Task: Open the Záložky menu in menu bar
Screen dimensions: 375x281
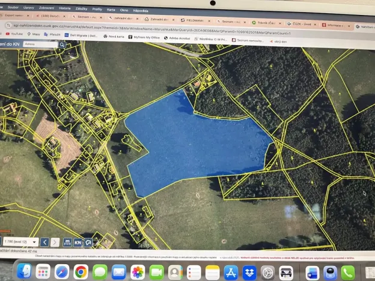Action: click(x=81, y=8)
